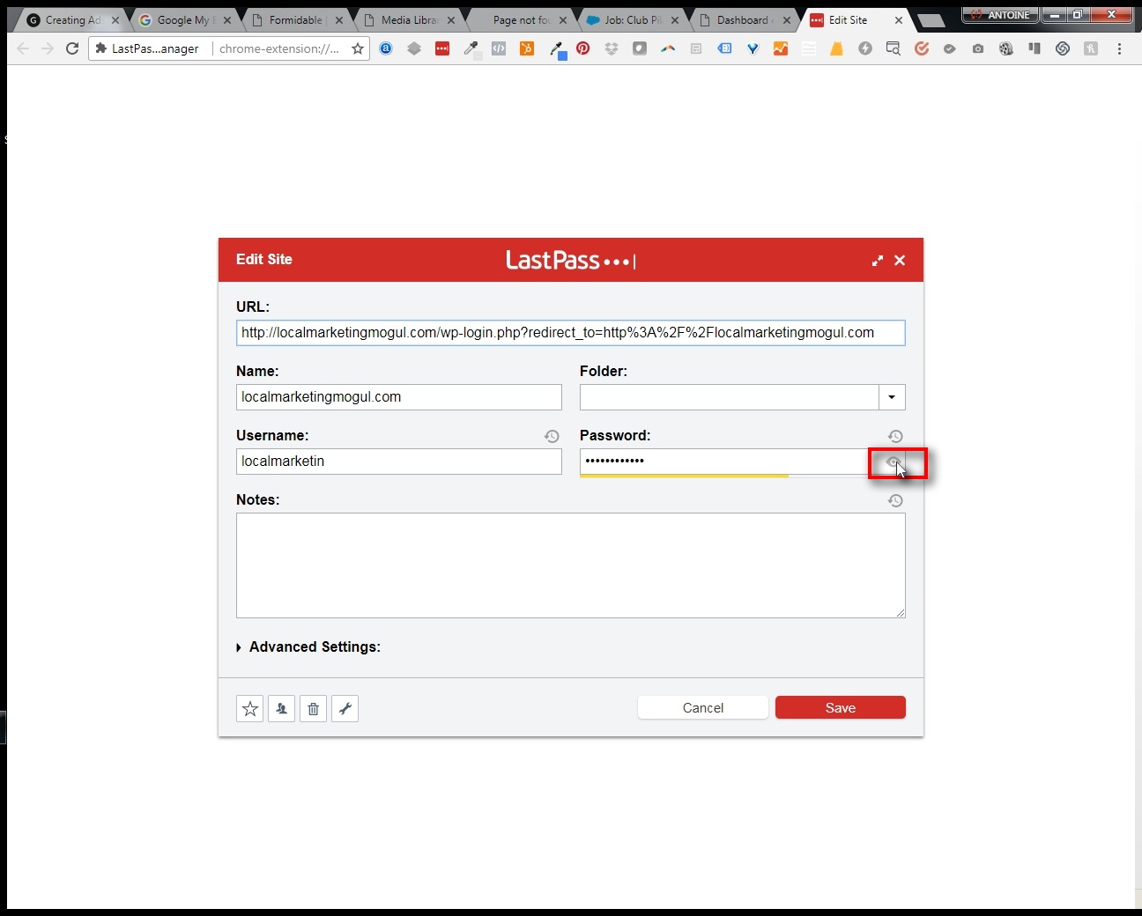This screenshot has height=916, width=1142.
Task: Share this site entry icon
Action: click(x=282, y=708)
